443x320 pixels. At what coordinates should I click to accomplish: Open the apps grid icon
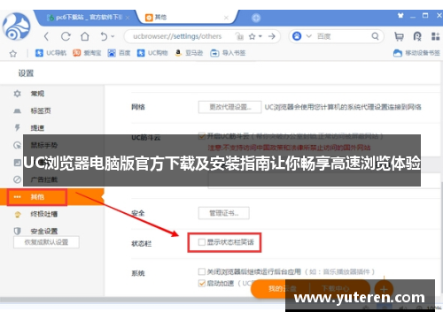(x=436, y=36)
